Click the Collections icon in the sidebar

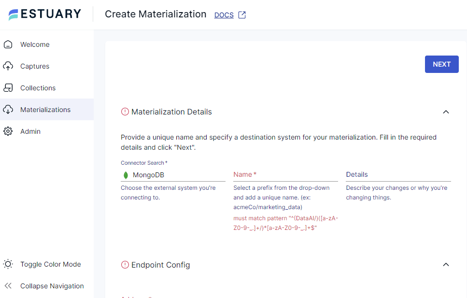pos(8,88)
